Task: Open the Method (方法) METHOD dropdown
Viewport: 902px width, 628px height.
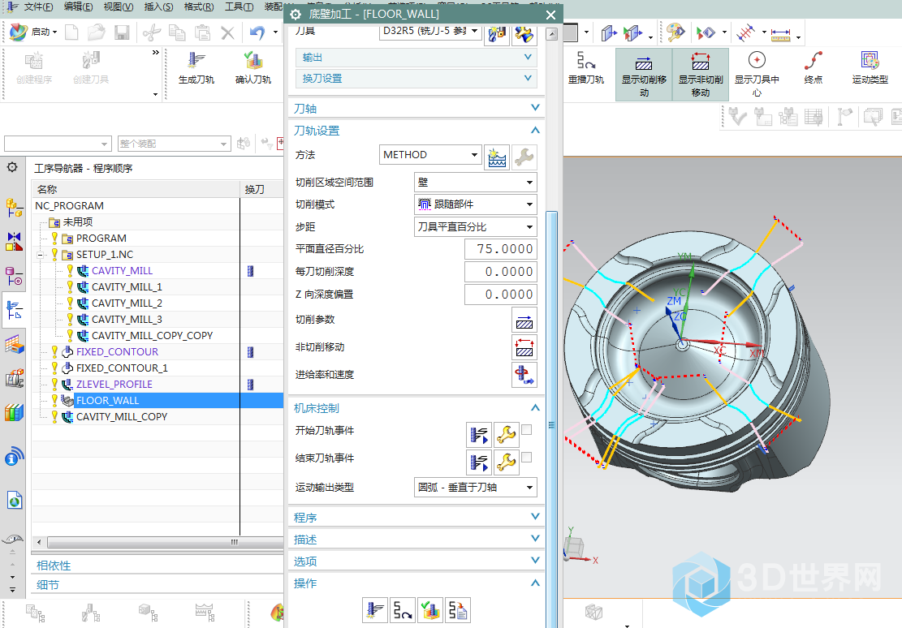Action: pyautogui.click(x=430, y=155)
